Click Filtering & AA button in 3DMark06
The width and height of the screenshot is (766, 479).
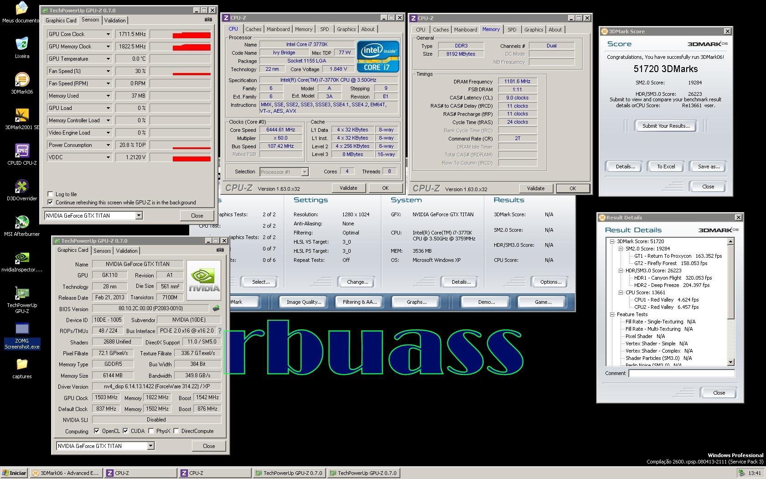pos(360,302)
